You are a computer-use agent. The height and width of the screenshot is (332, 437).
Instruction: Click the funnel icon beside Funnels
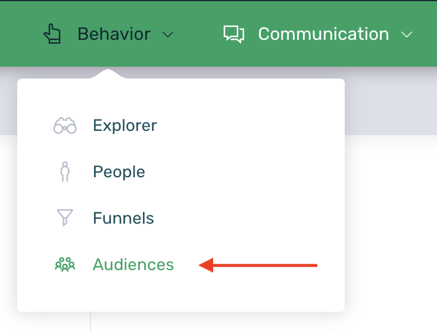click(x=65, y=218)
